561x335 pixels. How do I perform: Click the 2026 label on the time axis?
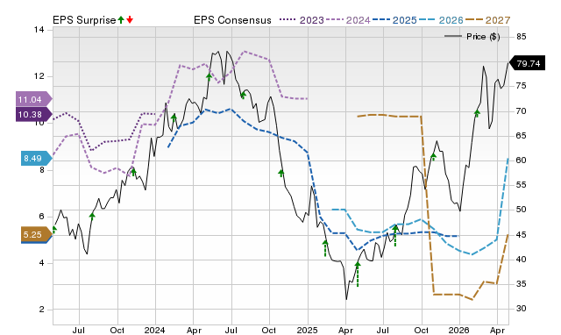pos(459,330)
